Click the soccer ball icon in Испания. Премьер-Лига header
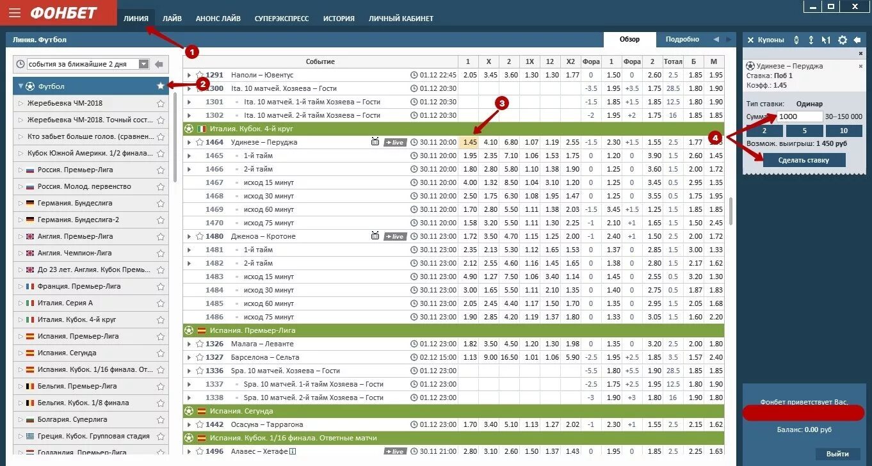 tap(189, 330)
